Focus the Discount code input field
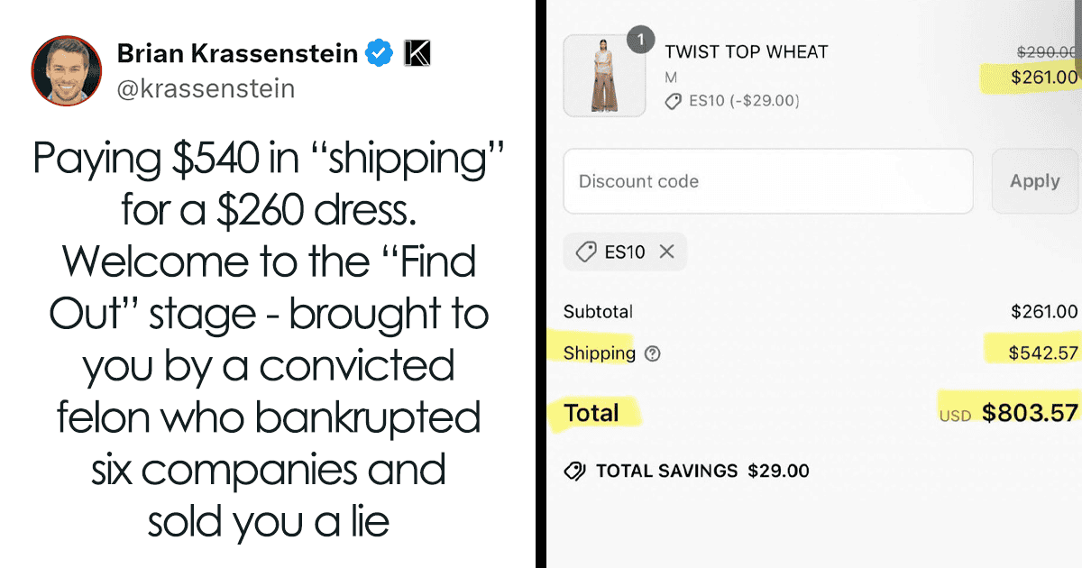This screenshot has width=1082, height=568. tap(768, 181)
